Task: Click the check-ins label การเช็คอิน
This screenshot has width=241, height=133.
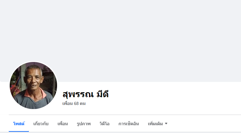Action: click(x=128, y=124)
